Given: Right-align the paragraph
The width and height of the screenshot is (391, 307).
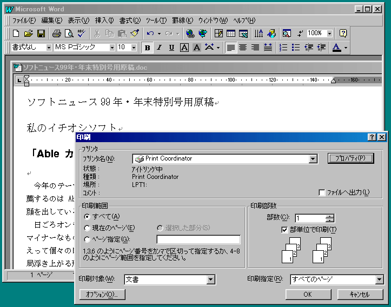Looking at the screenshot, I should (x=255, y=48).
